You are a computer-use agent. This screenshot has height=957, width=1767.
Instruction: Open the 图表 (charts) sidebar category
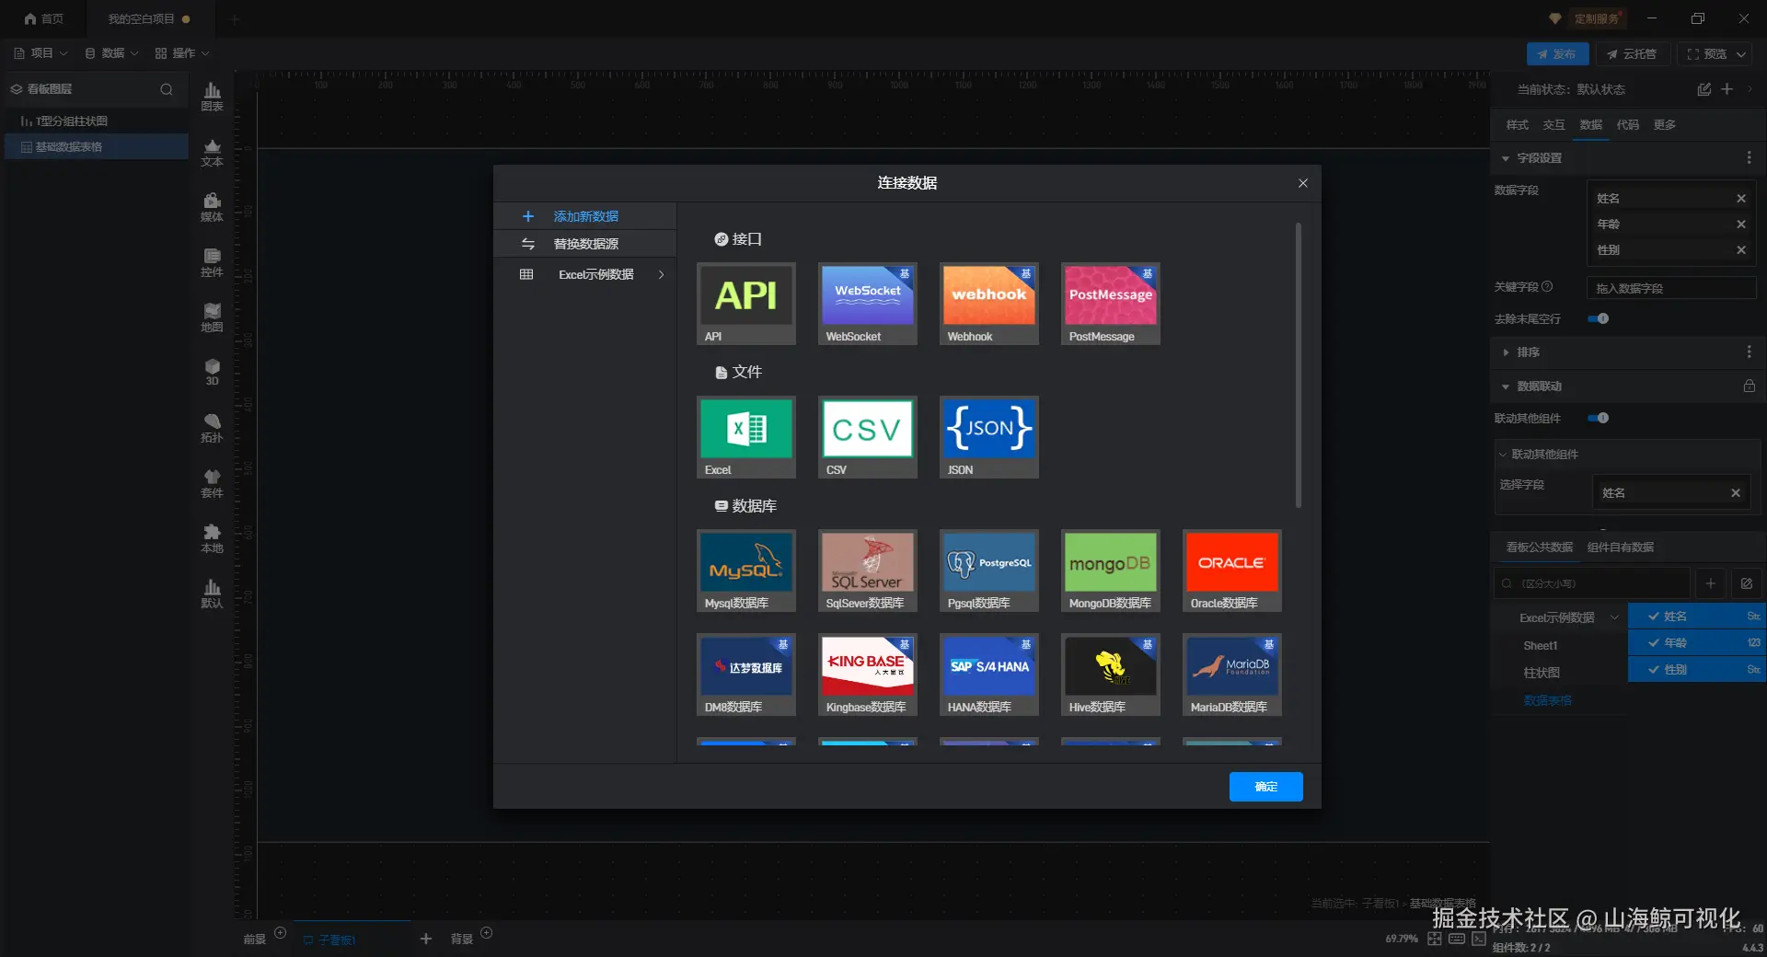pyautogui.click(x=212, y=97)
